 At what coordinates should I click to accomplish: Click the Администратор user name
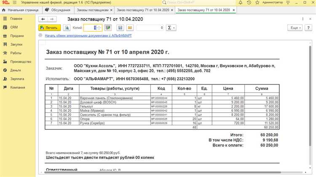(273, 3)
